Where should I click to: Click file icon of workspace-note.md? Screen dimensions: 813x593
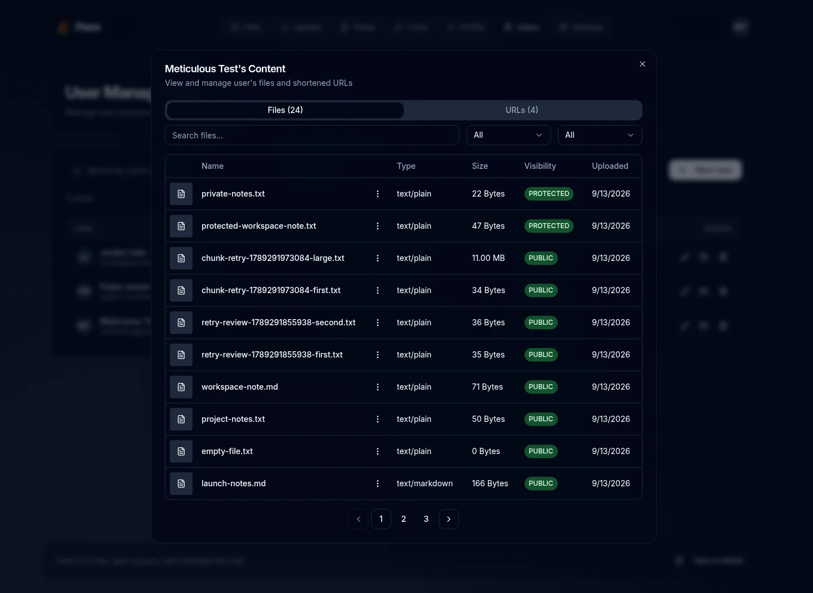click(x=181, y=387)
